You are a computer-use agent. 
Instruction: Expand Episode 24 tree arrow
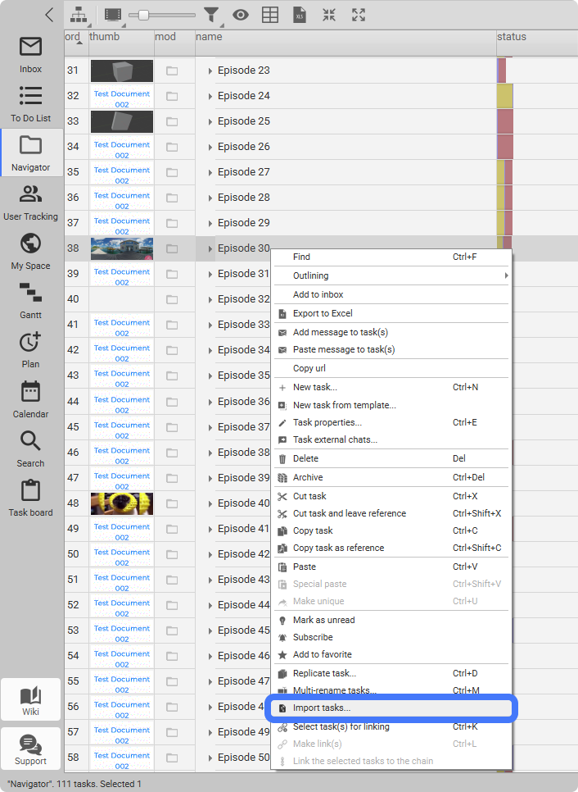tap(210, 97)
